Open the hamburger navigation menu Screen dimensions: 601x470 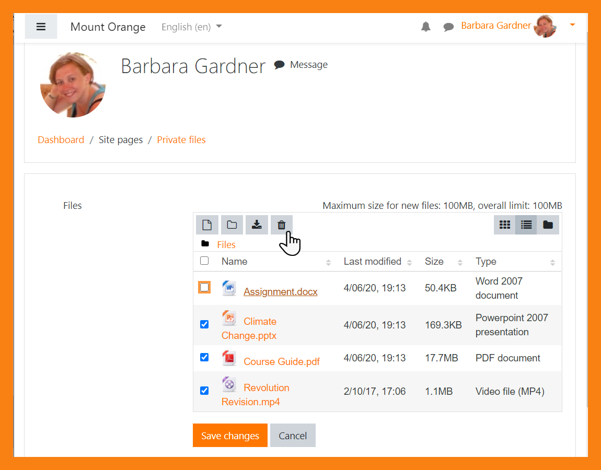coord(41,27)
